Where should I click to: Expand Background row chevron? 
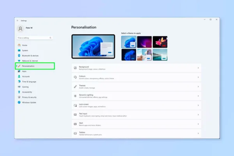tap(198, 68)
